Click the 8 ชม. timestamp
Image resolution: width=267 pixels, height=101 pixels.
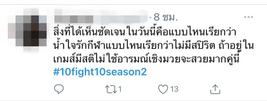point(166,17)
